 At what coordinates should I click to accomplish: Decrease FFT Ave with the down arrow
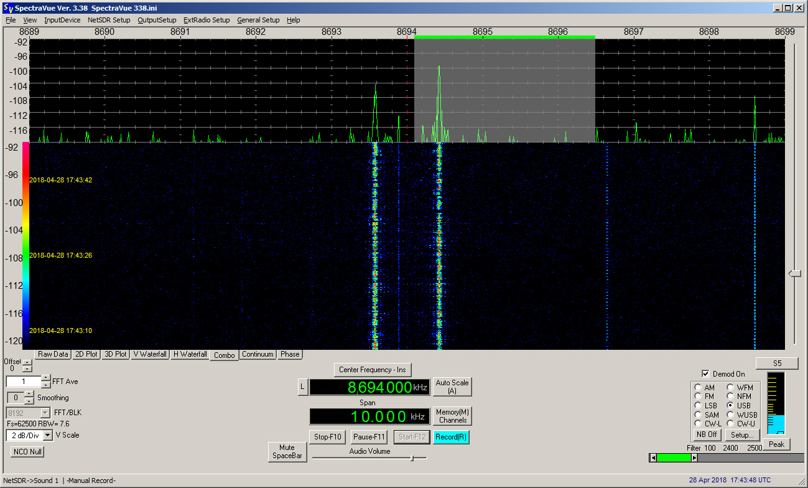click(x=46, y=385)
